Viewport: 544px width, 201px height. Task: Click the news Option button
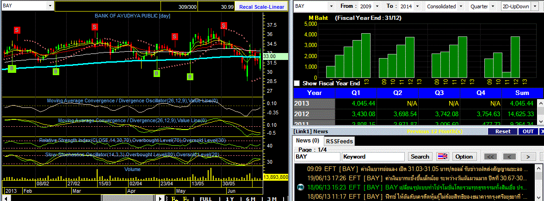[x=464, y=156]
